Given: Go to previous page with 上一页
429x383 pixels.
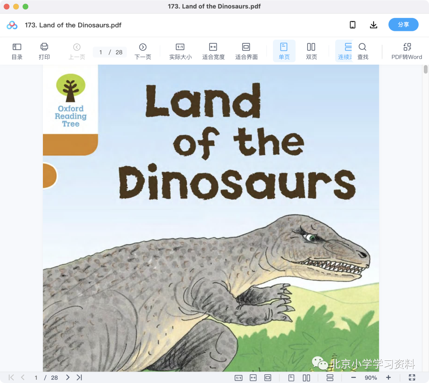Looking at the screenshot, I should [x=77, y=51].
